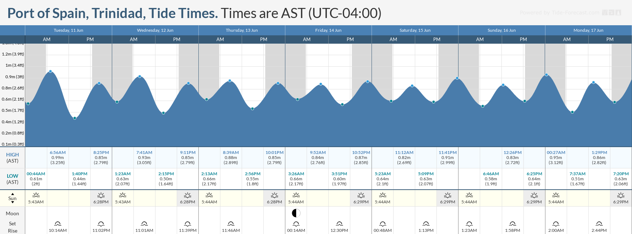Image resolution: width=632 pixels, height=234 pixels.
Task: Click the moon icon above 00:48AM
Action: tap(383, 224)
